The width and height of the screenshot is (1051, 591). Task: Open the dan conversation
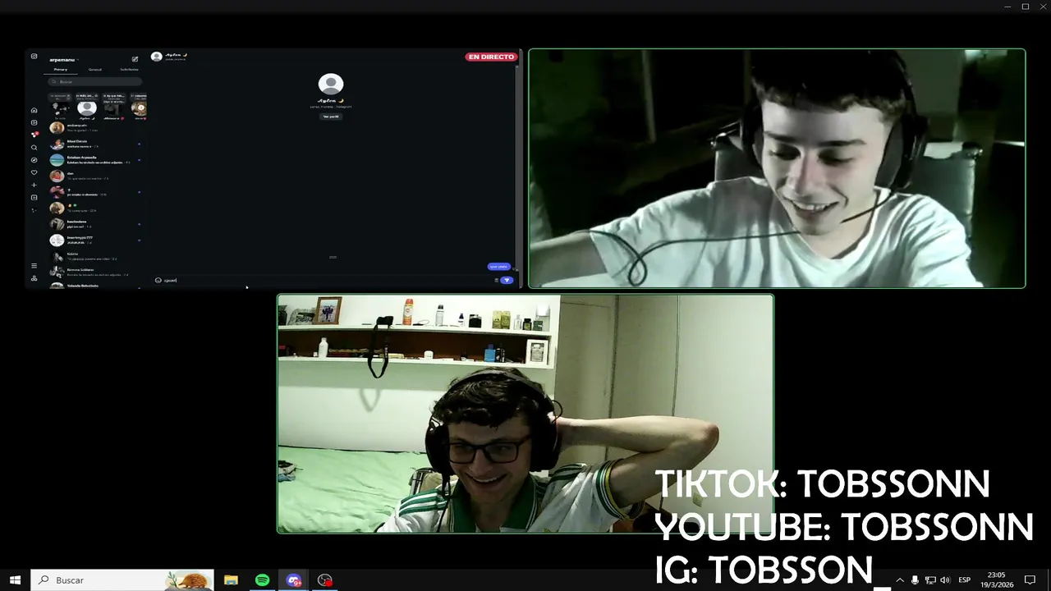pyautogui.click(x=97, y=176)
